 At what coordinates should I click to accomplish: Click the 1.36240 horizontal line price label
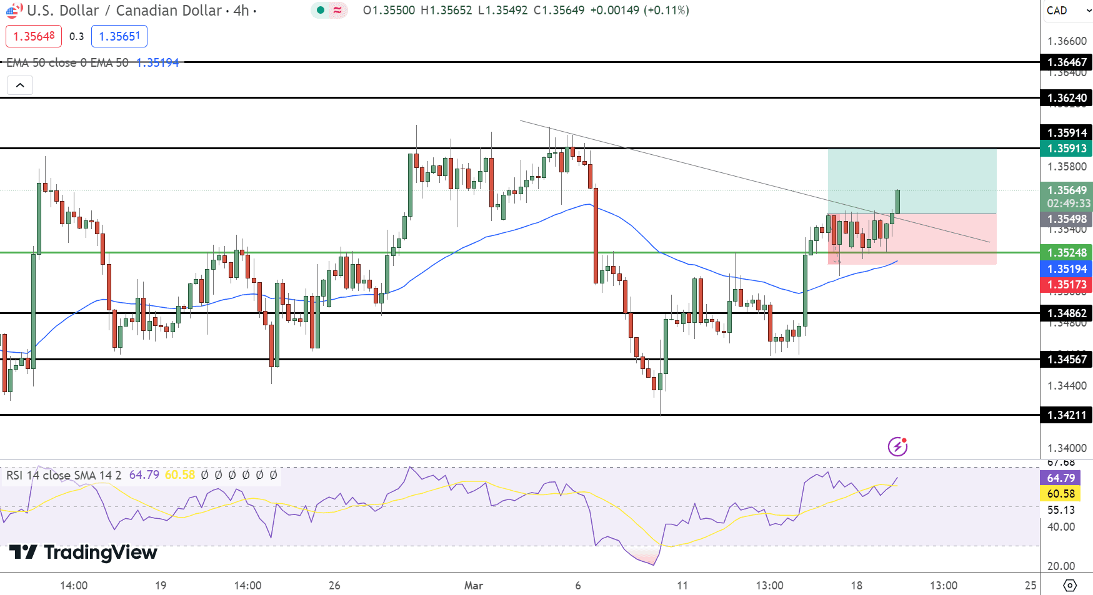1067,97
